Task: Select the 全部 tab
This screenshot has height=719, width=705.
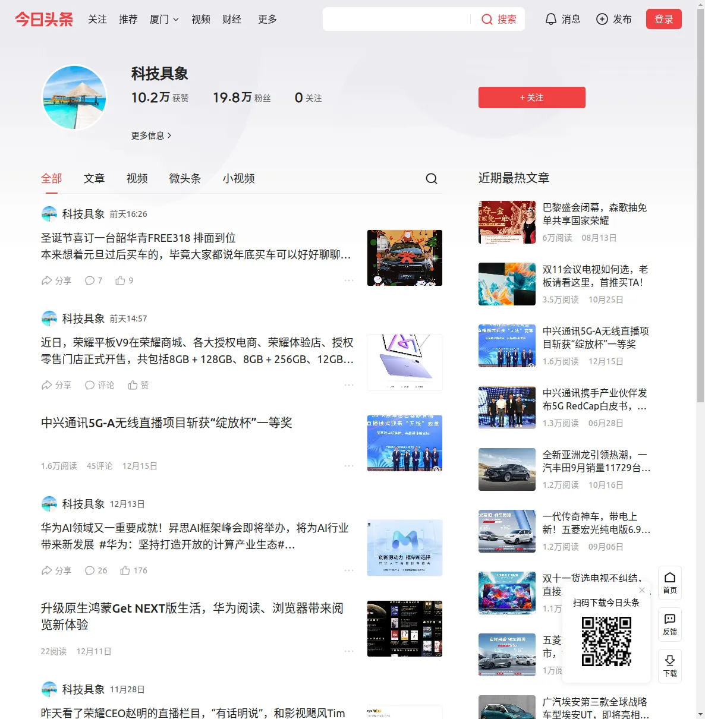Action: click(52, 178)
